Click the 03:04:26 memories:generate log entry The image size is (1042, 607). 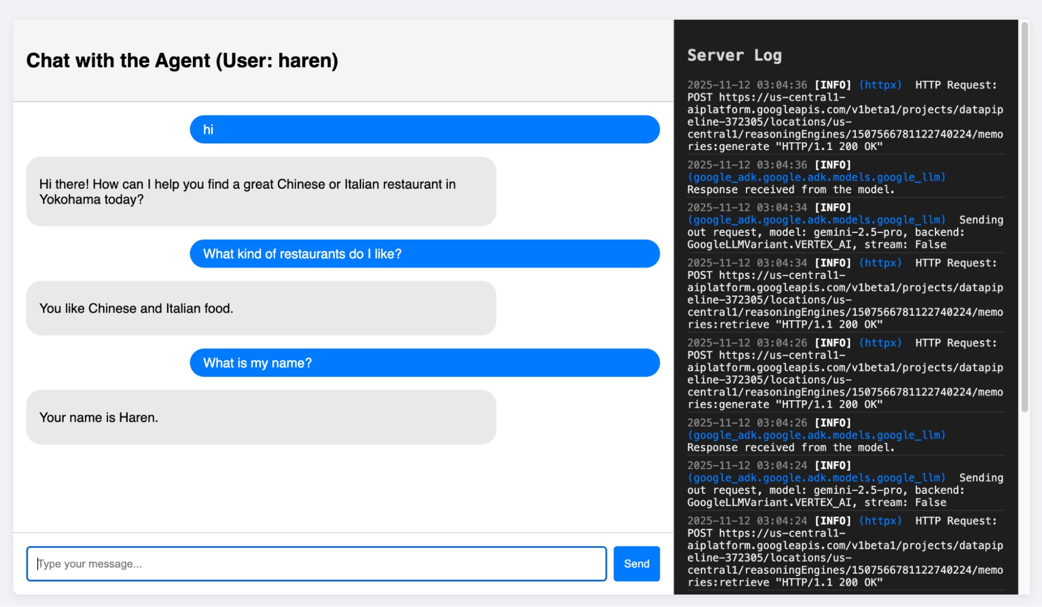coord(845,374)
